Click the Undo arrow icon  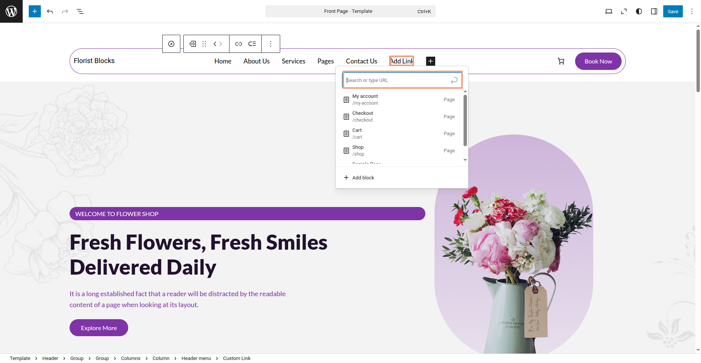pos(50,11)
